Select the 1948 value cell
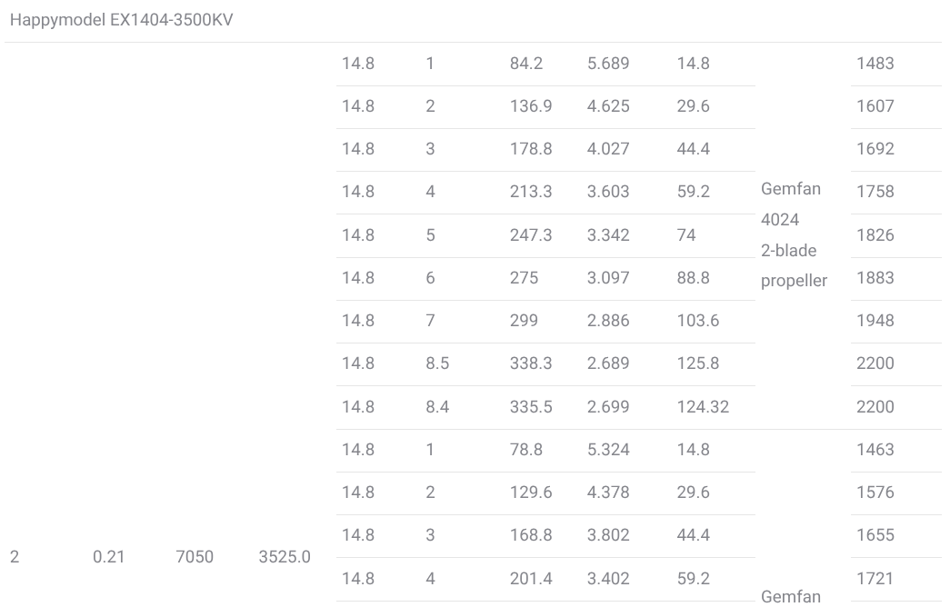 tap(875, 321)
